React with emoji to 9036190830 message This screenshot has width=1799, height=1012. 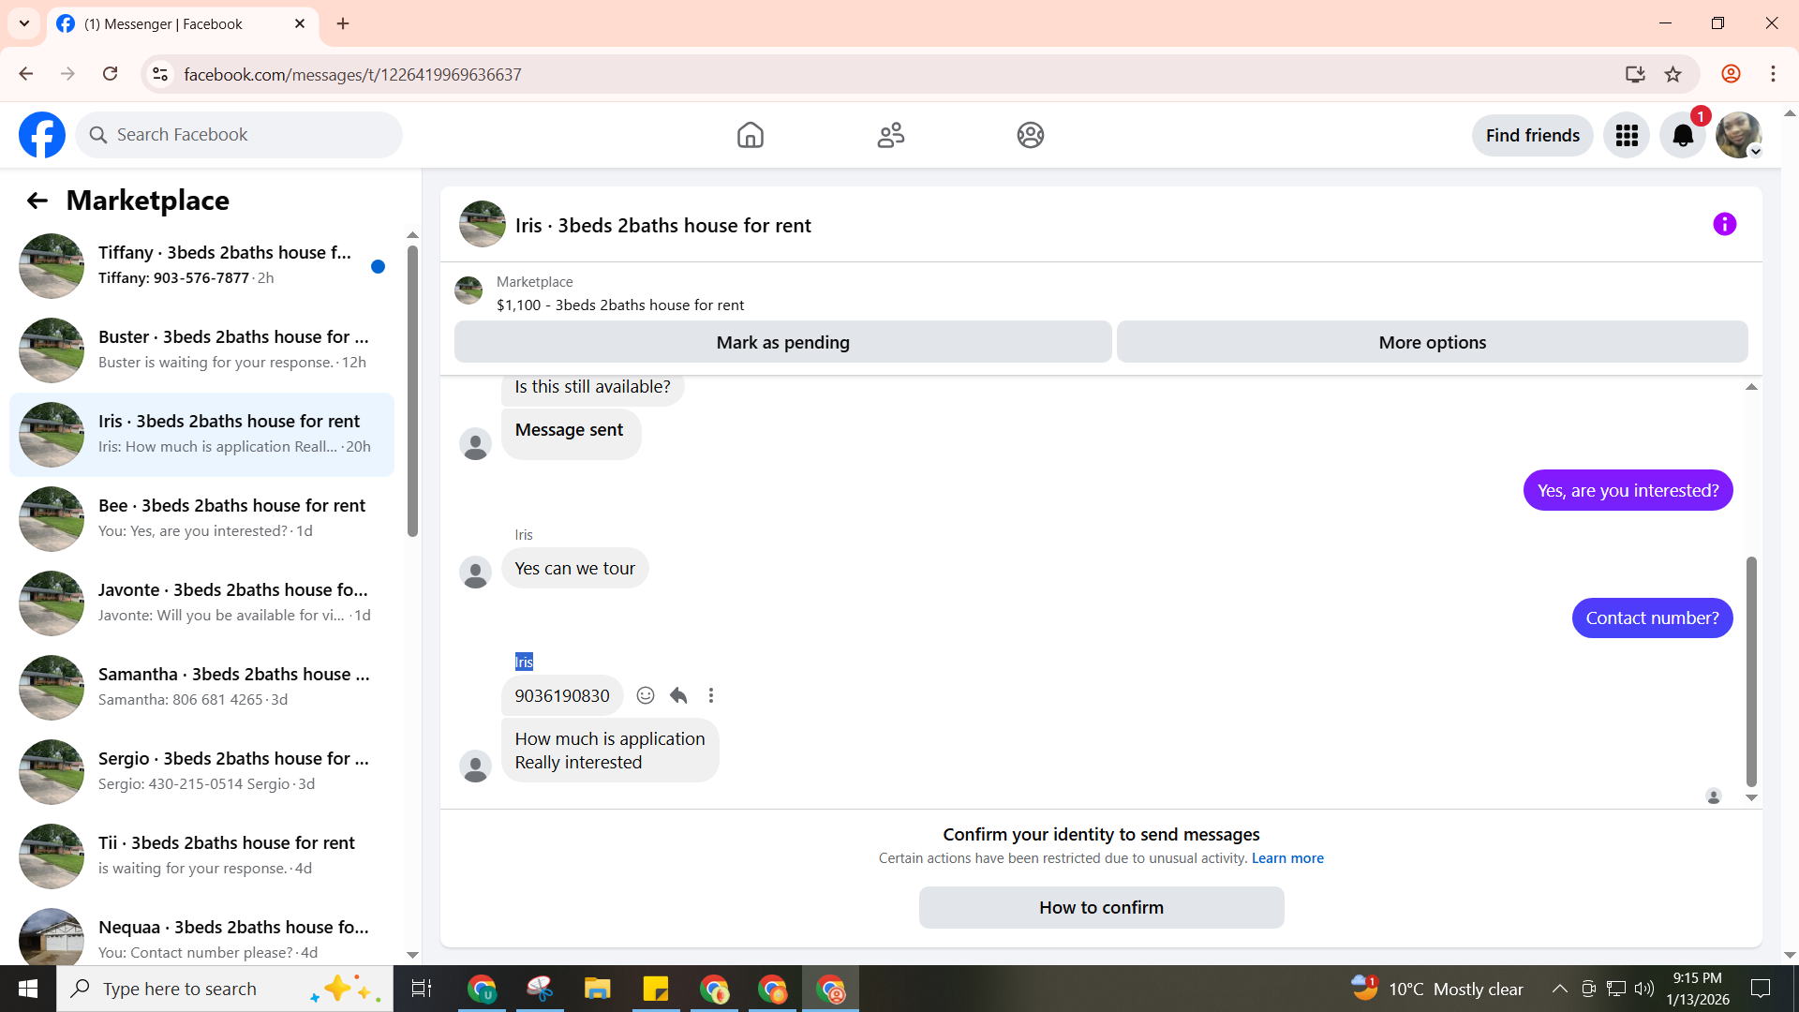point(646,695)
